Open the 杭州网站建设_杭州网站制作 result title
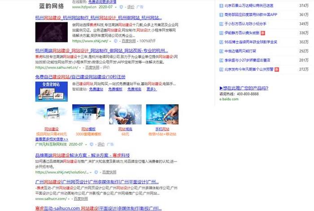Screen dimensions: 314x211 click(x=98, y=18)
